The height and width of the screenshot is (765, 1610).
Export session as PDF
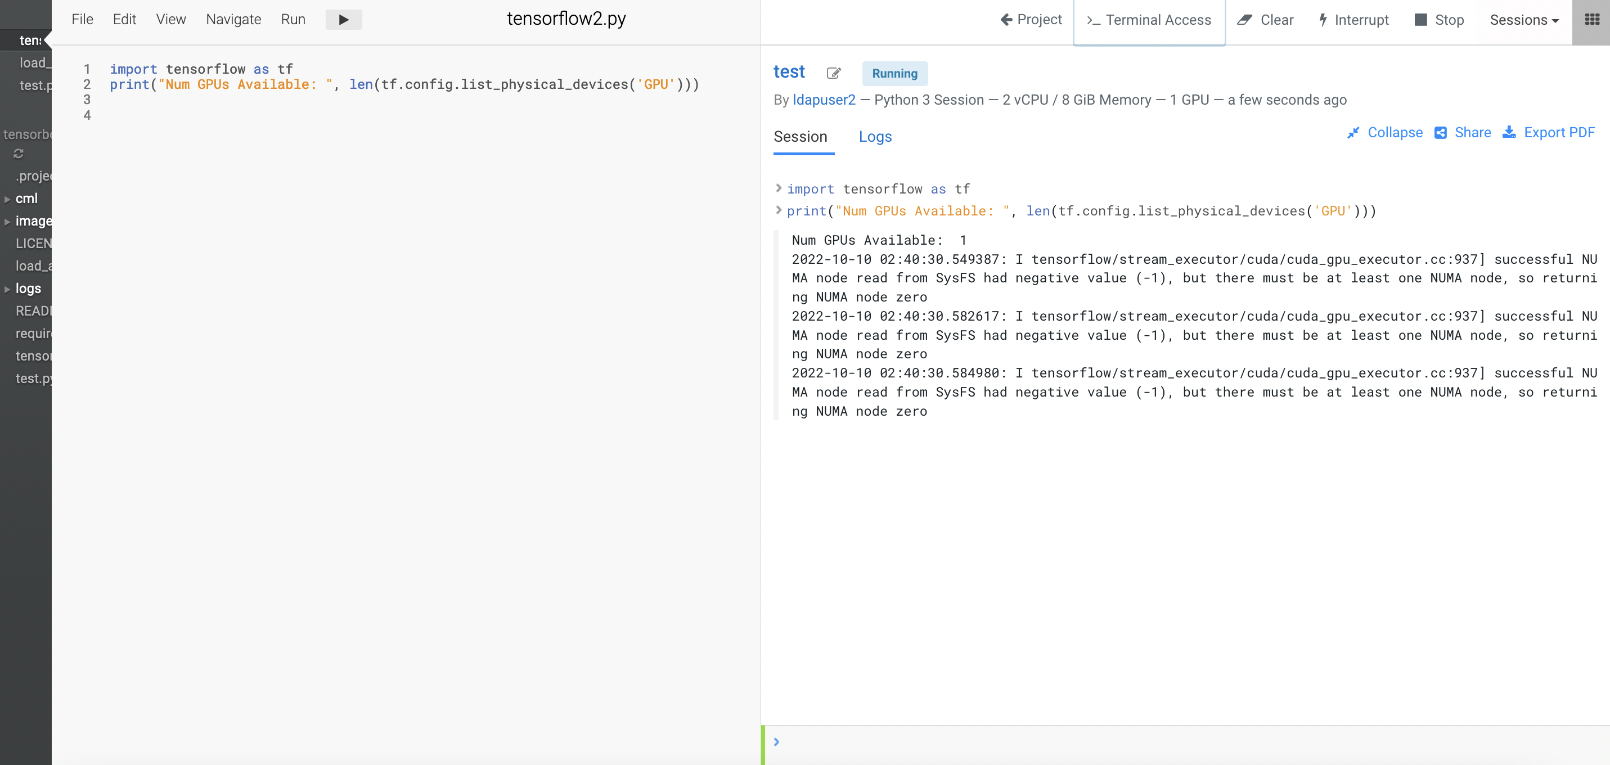(1549, 133)
